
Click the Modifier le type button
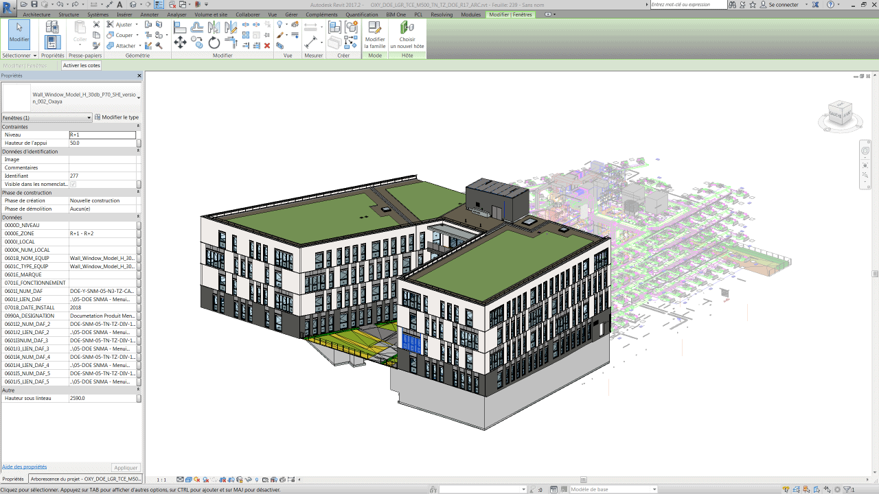tap(117, 117)
